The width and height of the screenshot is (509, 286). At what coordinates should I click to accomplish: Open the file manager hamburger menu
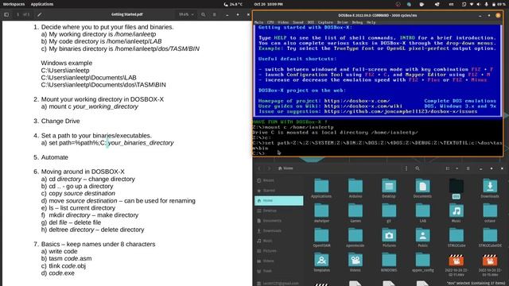coord(468,168)
